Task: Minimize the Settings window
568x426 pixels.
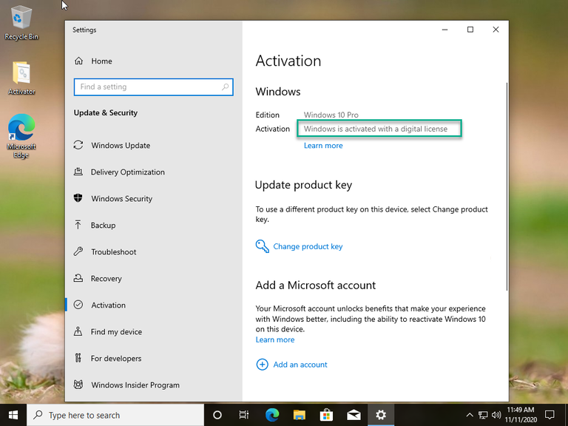Action: tap(444, 30)
